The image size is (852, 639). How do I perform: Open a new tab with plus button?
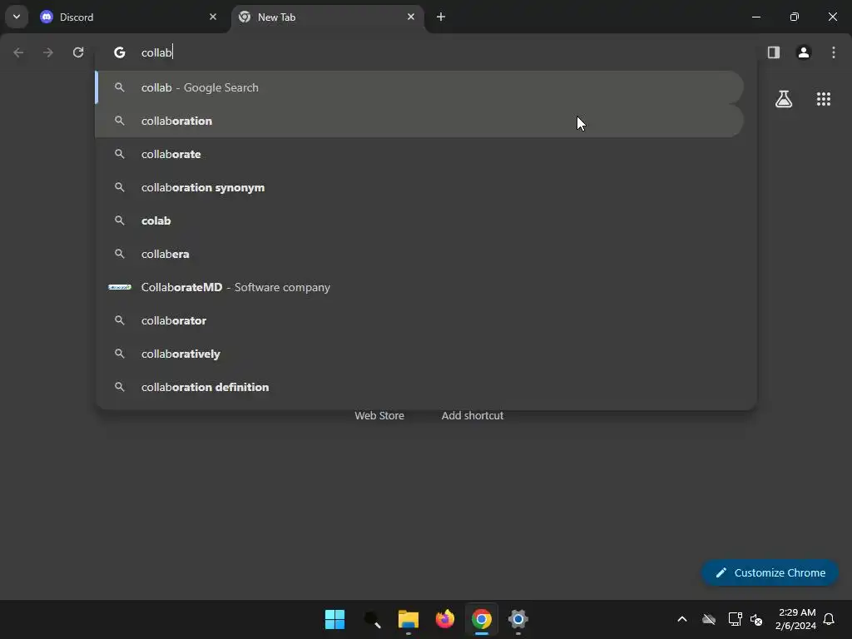click(x=441, y=17)
